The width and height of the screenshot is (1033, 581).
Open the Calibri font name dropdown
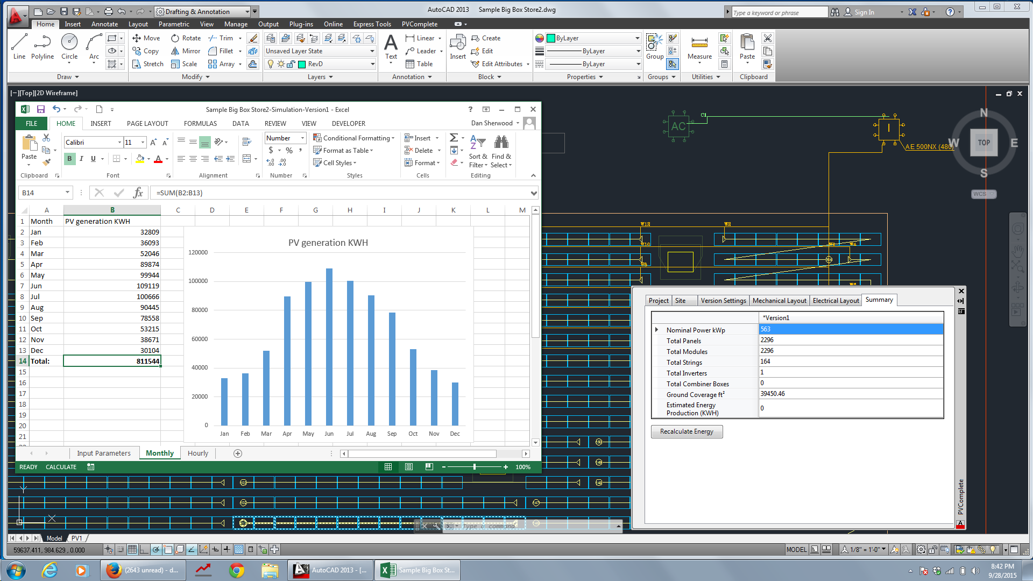(x=119, y=143)
